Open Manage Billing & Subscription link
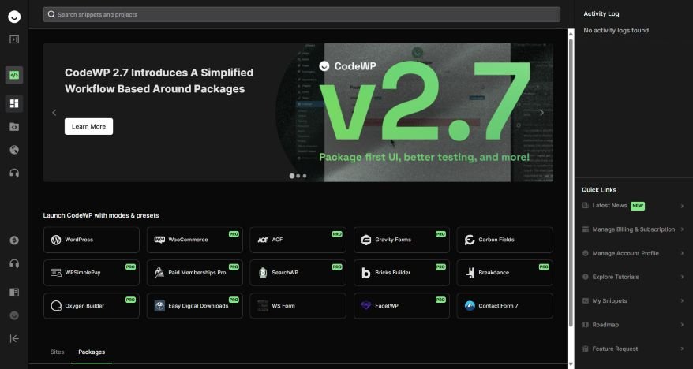 tap(633, 229)
